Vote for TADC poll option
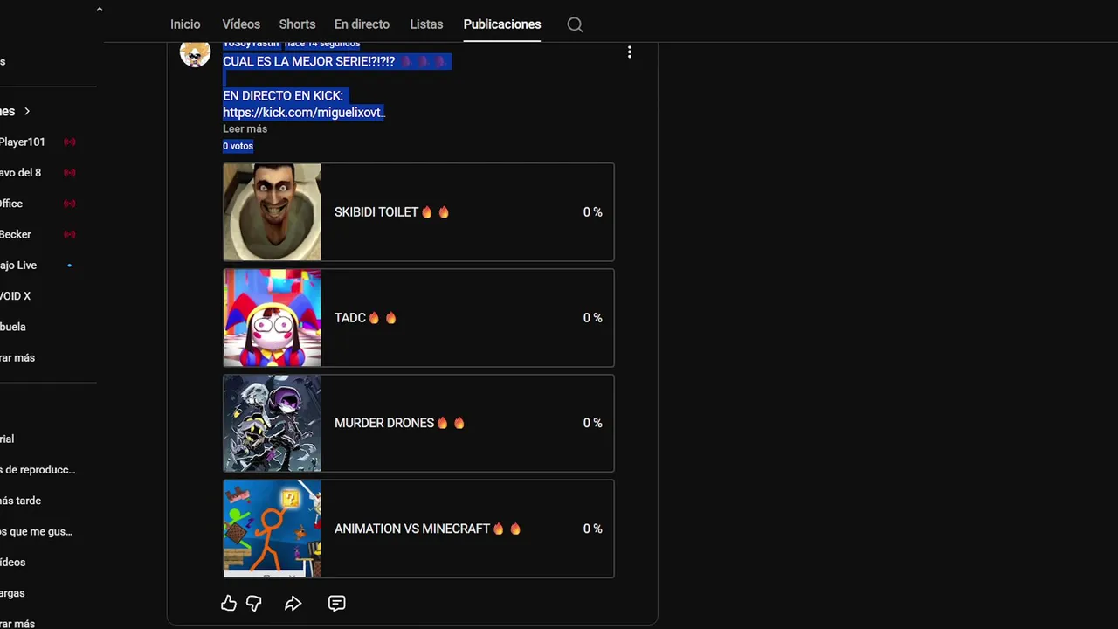Screen dimensions: 1118x629 (x=418, y=318)
